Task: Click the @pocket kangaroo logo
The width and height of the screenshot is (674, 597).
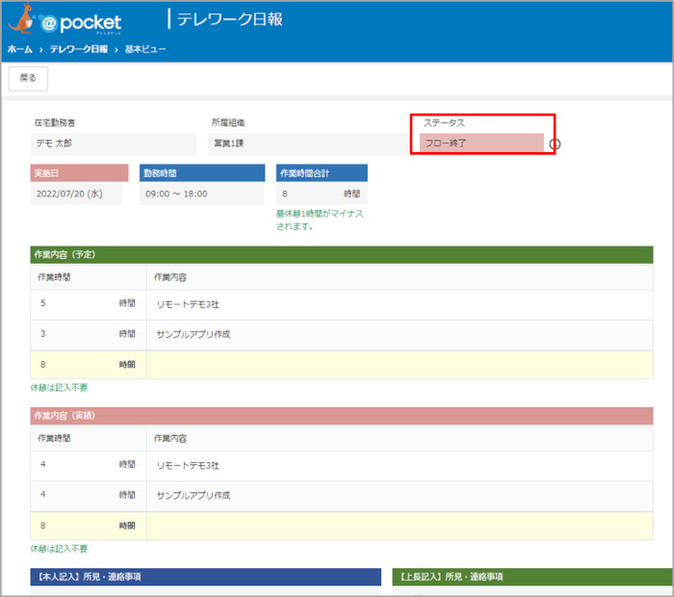Action: pyautogui.click(x=65, y=19)
